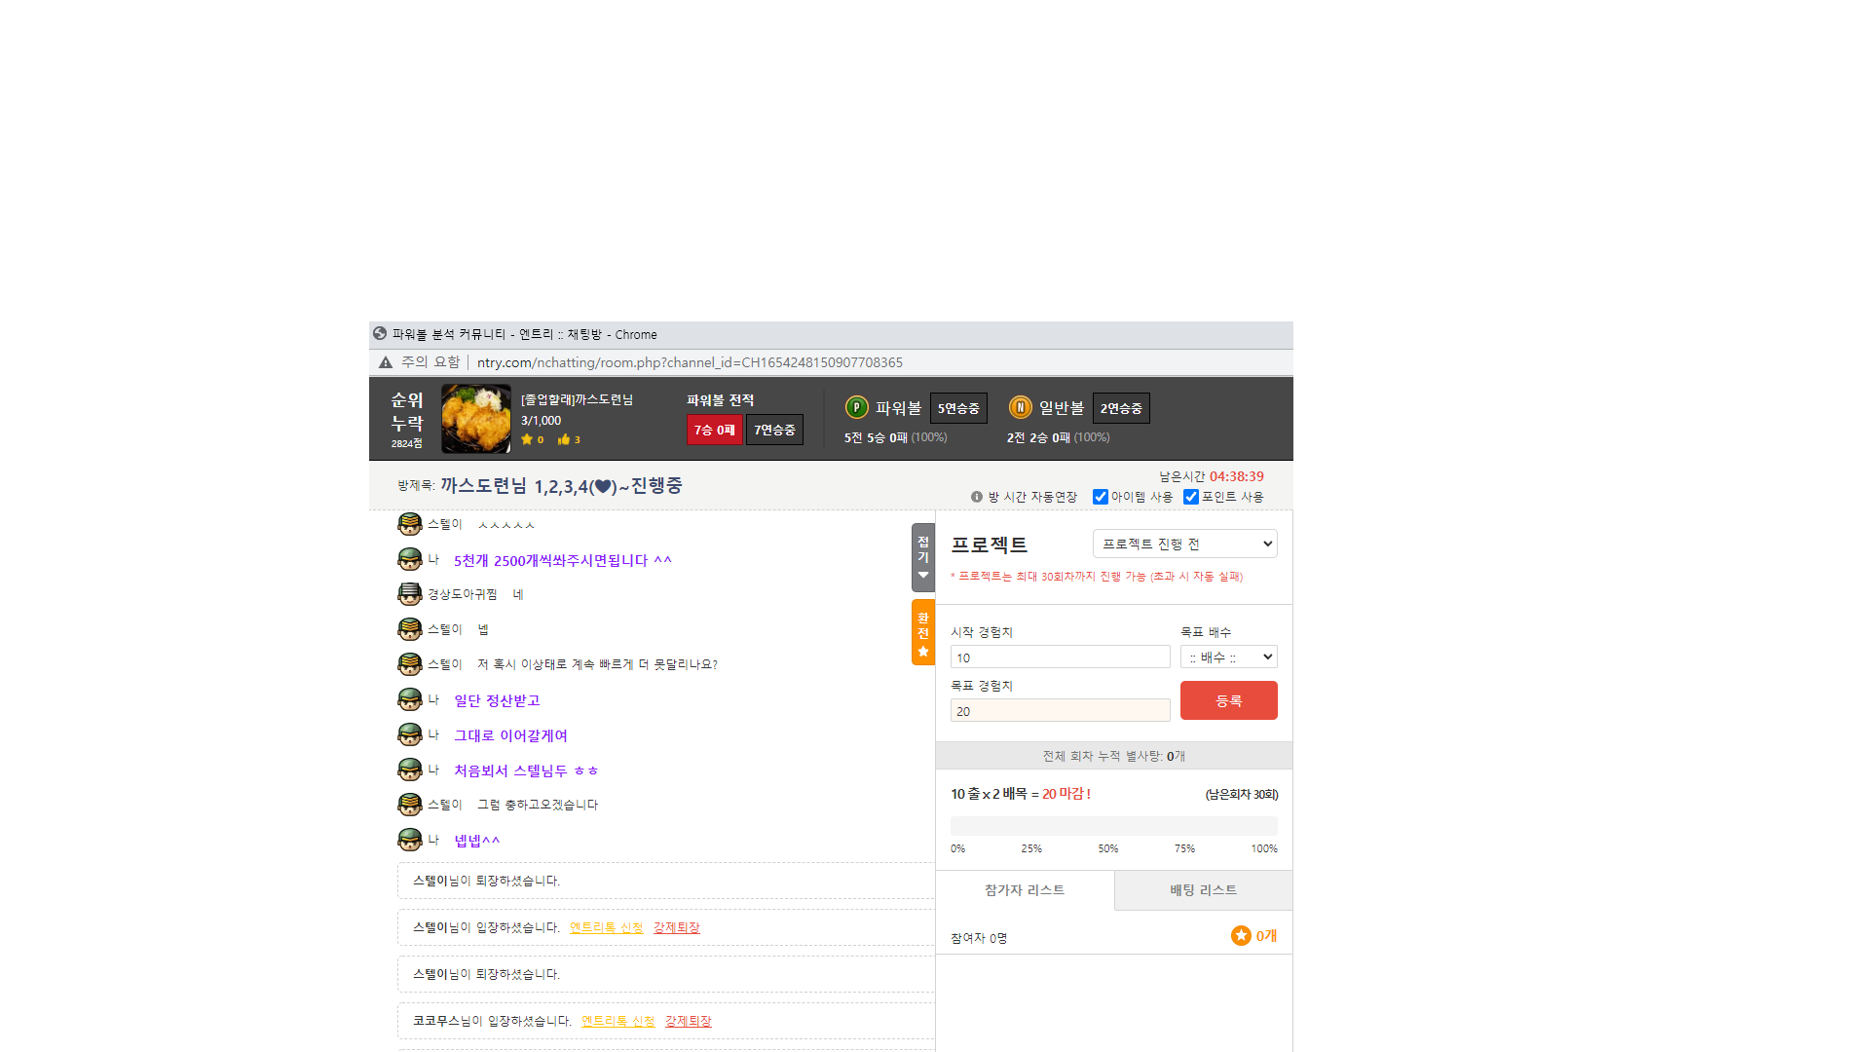
Task: Click the 전체 회차 누적 별사탕 bar
Action: (1113, 756)
